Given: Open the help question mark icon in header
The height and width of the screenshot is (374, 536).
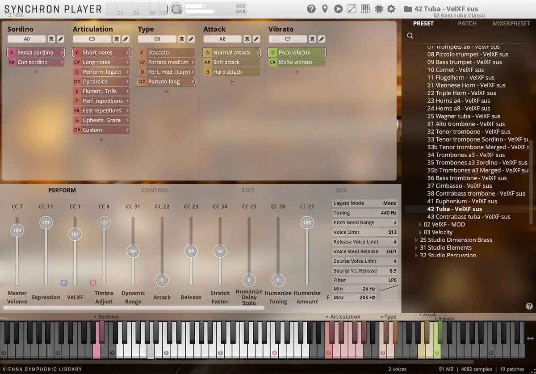Looking at the screenshot, I should pyautogui.click(x=311, y=9).
